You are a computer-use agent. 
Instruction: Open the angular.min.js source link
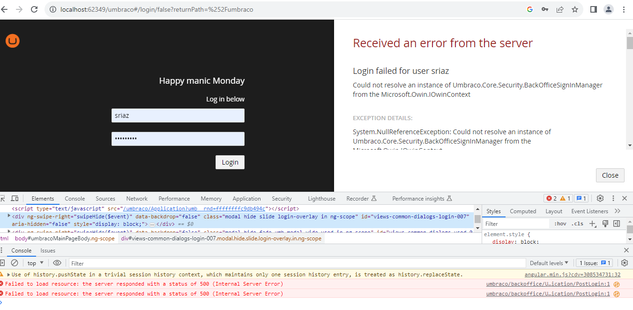pos(572,275)
